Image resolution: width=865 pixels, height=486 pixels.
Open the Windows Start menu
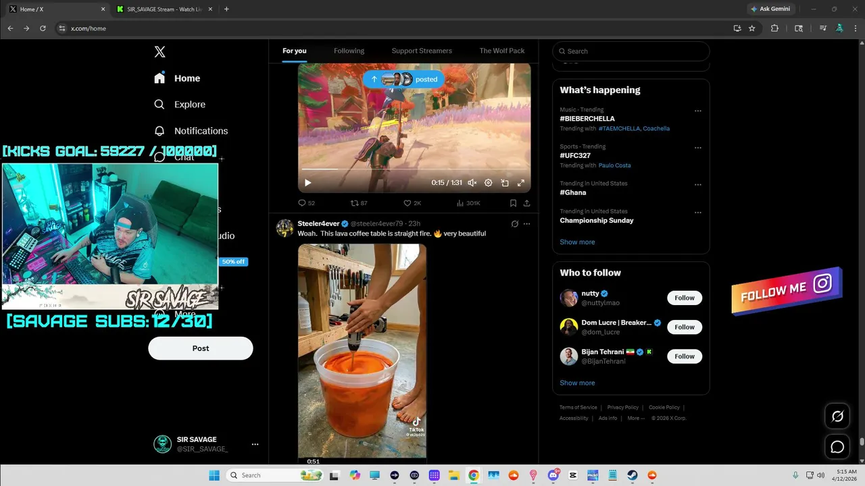[214, 475]
